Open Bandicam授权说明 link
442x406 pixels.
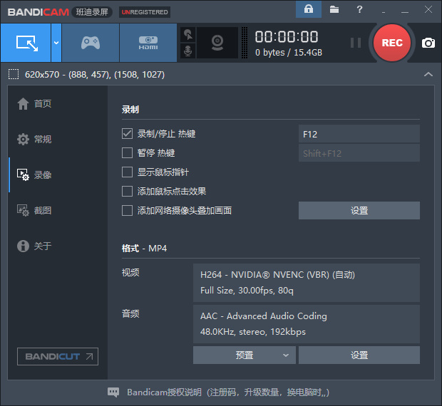[x=228, y=392]
